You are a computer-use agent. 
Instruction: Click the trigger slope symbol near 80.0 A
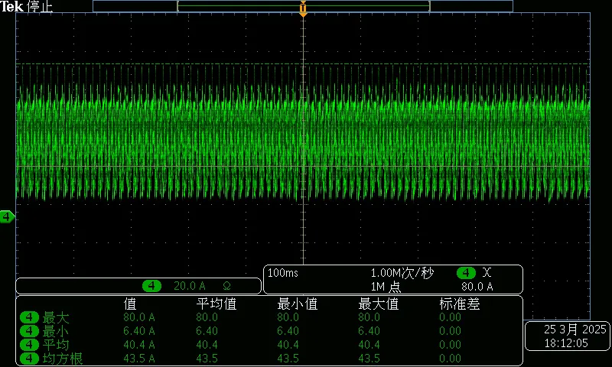coord(487,272)
